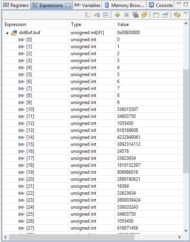Screen dimensions: 190x242
Task: Click value 3892314112
Action: [129, 144]
